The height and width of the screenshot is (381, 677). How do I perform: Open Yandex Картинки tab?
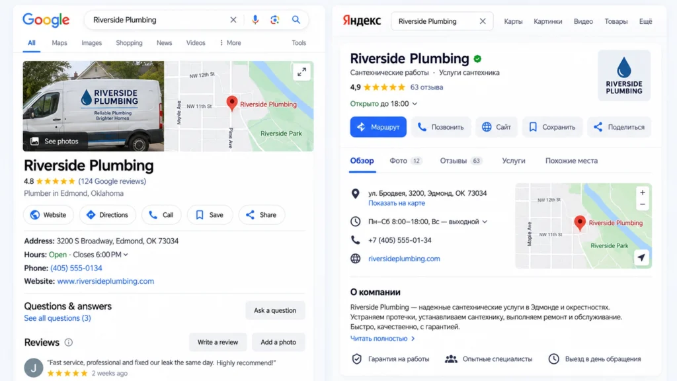(x=548, y=21)
